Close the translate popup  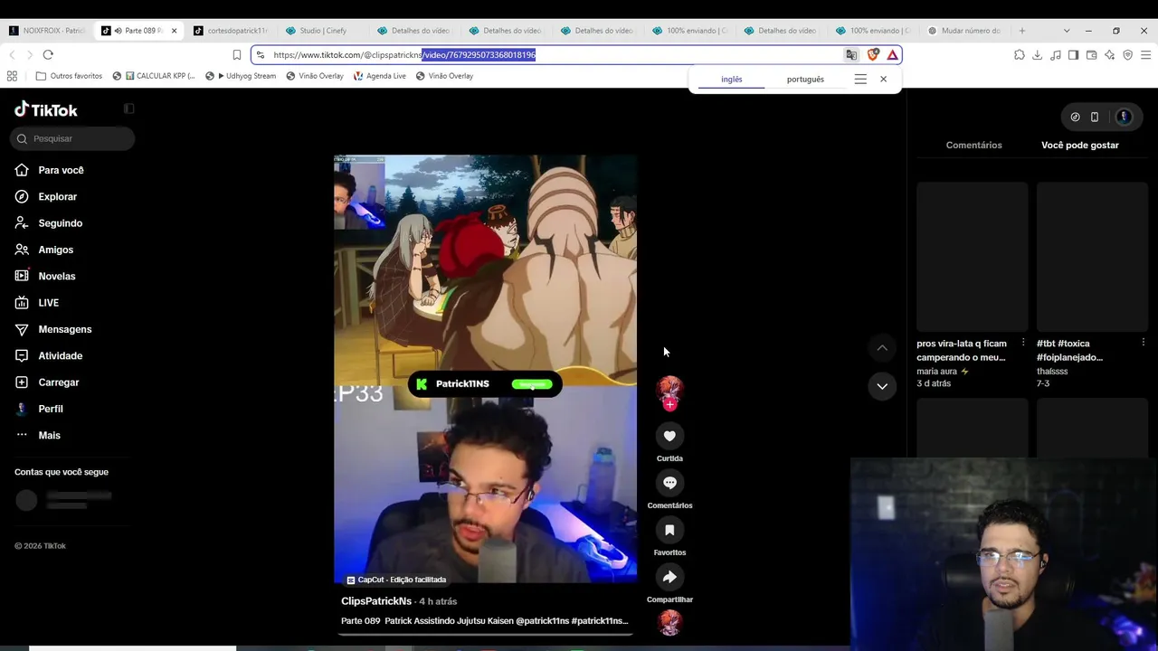pyautogui.click(x=884, y=80)
